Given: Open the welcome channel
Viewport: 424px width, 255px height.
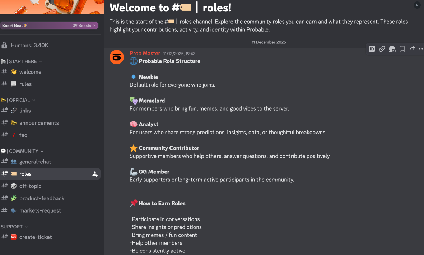Looking at the screenshot, I should click(30, 72).
